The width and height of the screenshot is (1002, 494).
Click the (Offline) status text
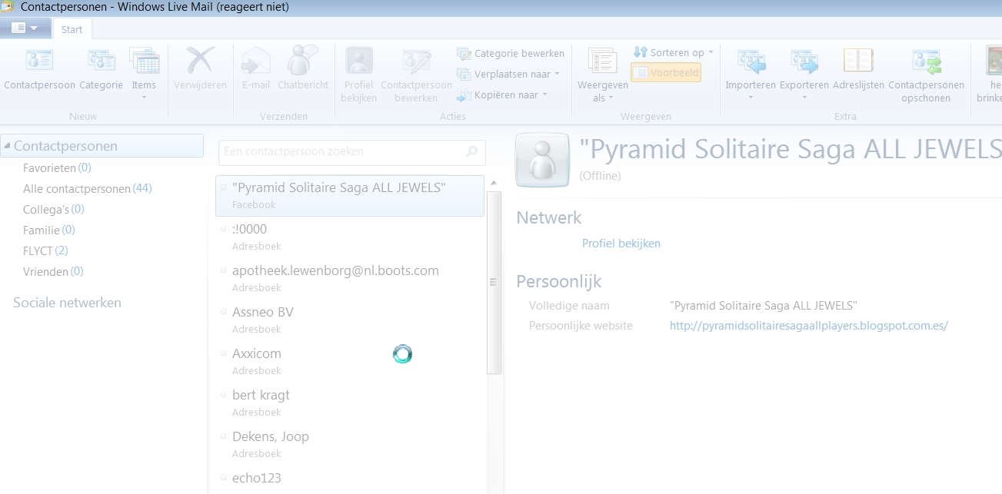(600, 176)
